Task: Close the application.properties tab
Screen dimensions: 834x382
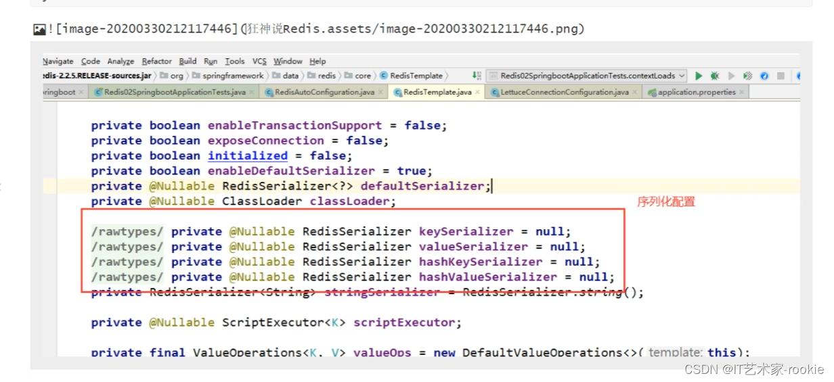Action: point(742,92)
